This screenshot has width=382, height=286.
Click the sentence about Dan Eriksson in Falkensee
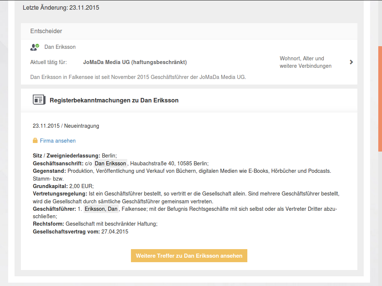(138, 77)
